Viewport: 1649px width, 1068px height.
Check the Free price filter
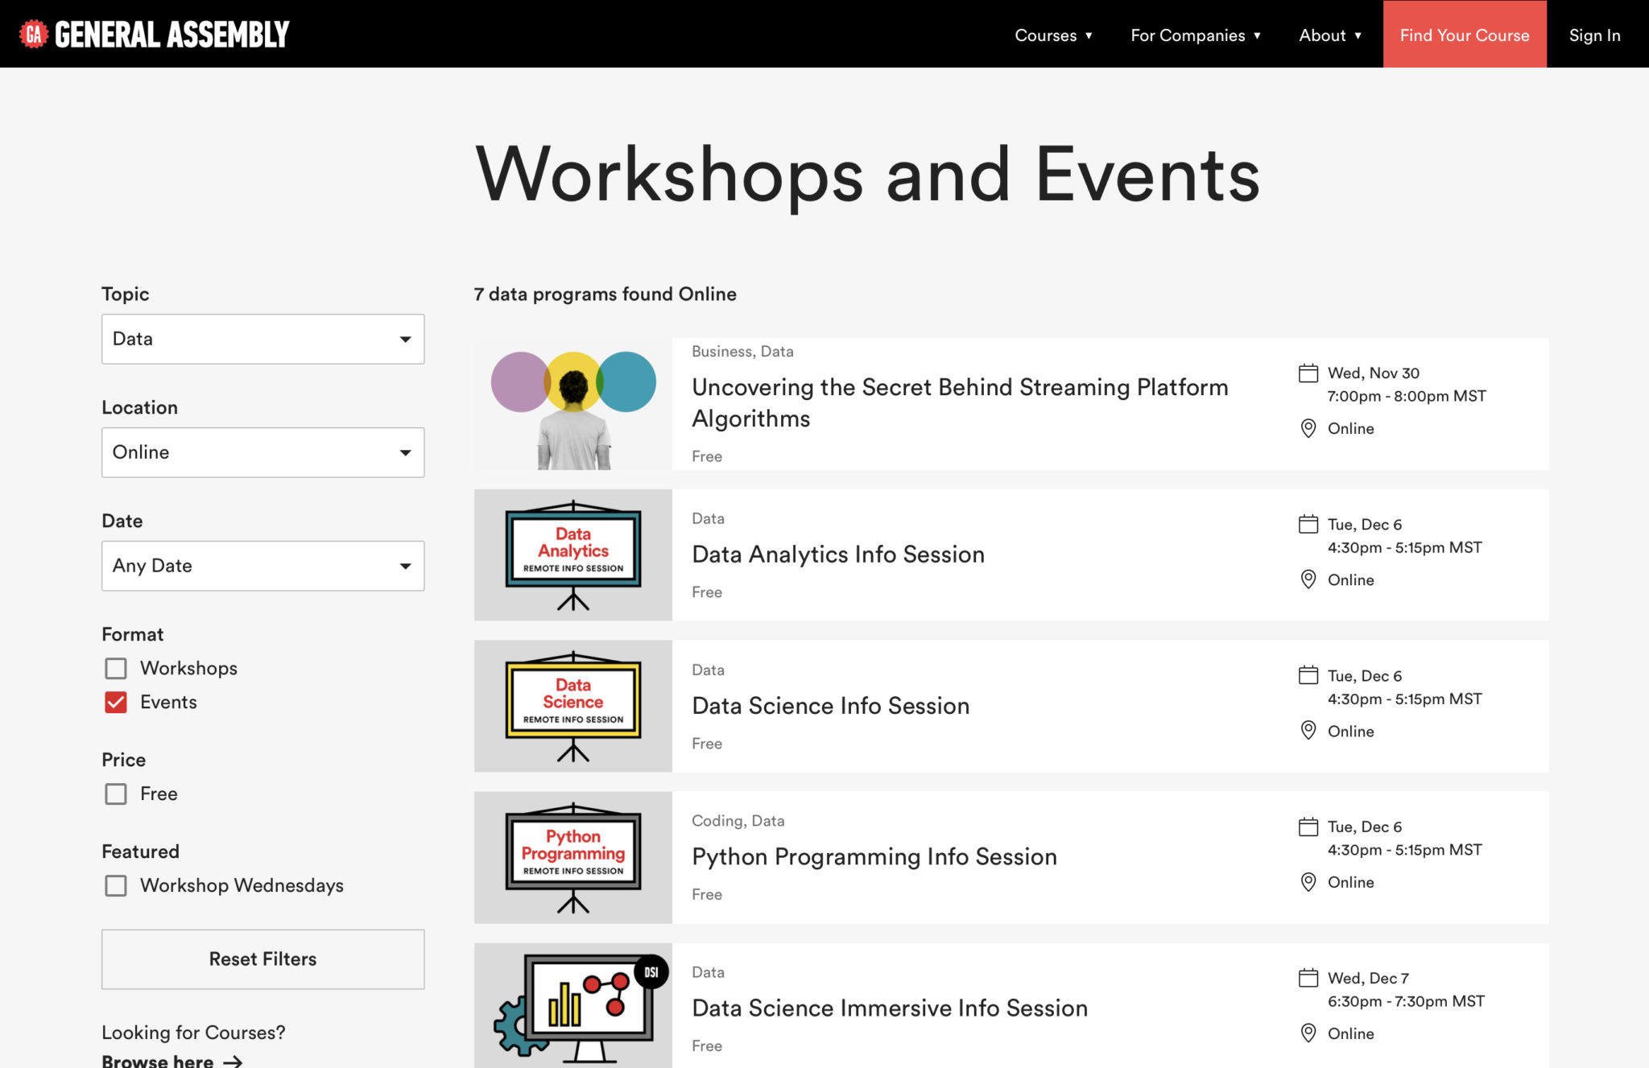point(116,794)
